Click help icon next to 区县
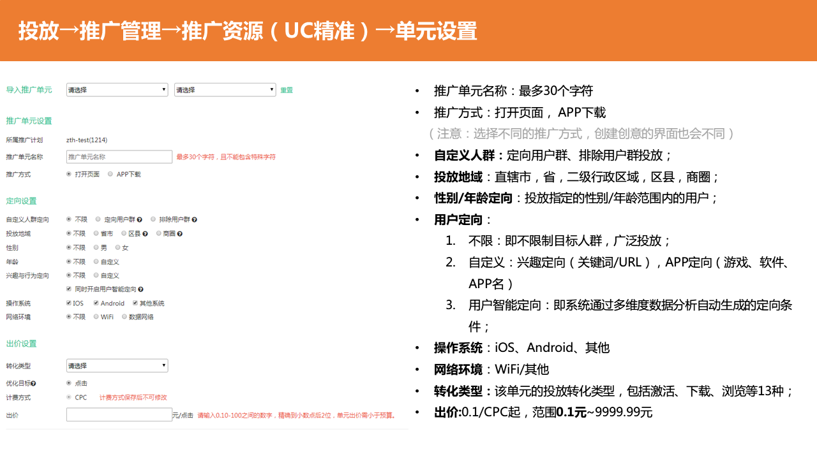This screenshot has width=817, height=459. [146, 234]
